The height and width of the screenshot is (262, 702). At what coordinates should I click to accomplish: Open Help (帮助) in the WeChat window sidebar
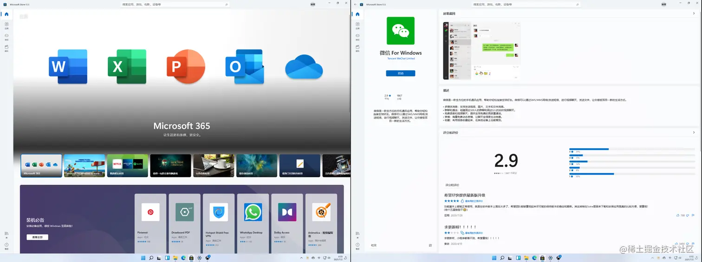click(x=357, y=246)
